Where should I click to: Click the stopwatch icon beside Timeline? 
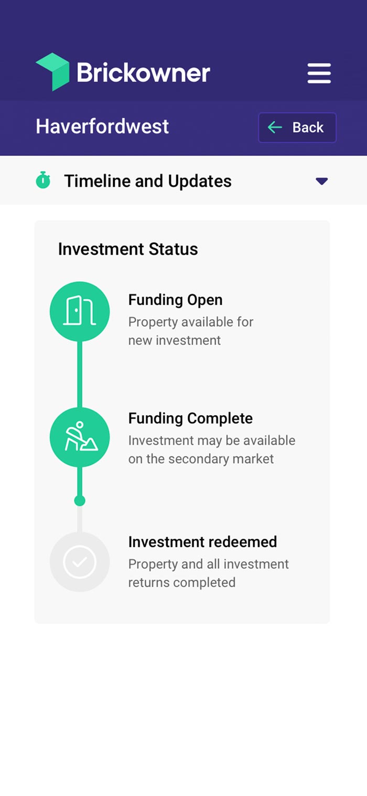[43, 181]
